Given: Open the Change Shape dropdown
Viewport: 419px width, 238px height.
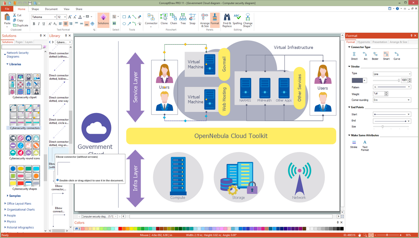Looking at the screenshot, I should [248, 20].
